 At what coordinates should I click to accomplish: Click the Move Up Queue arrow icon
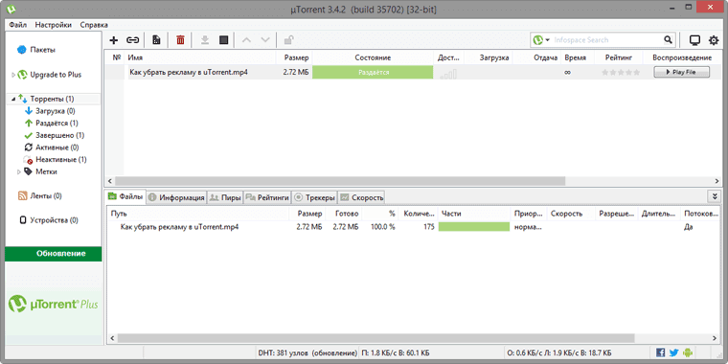pos(246,40)
